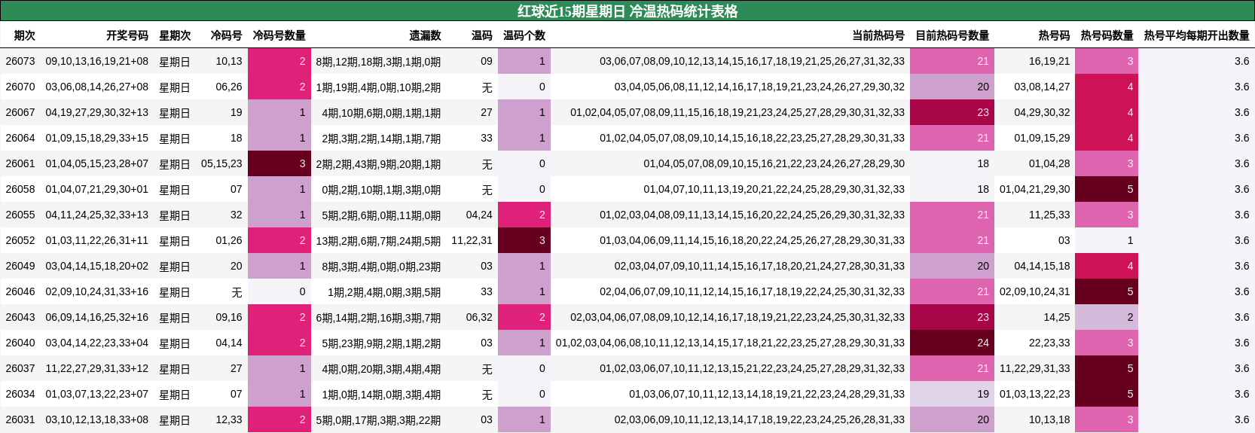Click the table title 红球近15期星期日 冷温热码统计表格
The image size is (1255, 433).
(627, 11)
